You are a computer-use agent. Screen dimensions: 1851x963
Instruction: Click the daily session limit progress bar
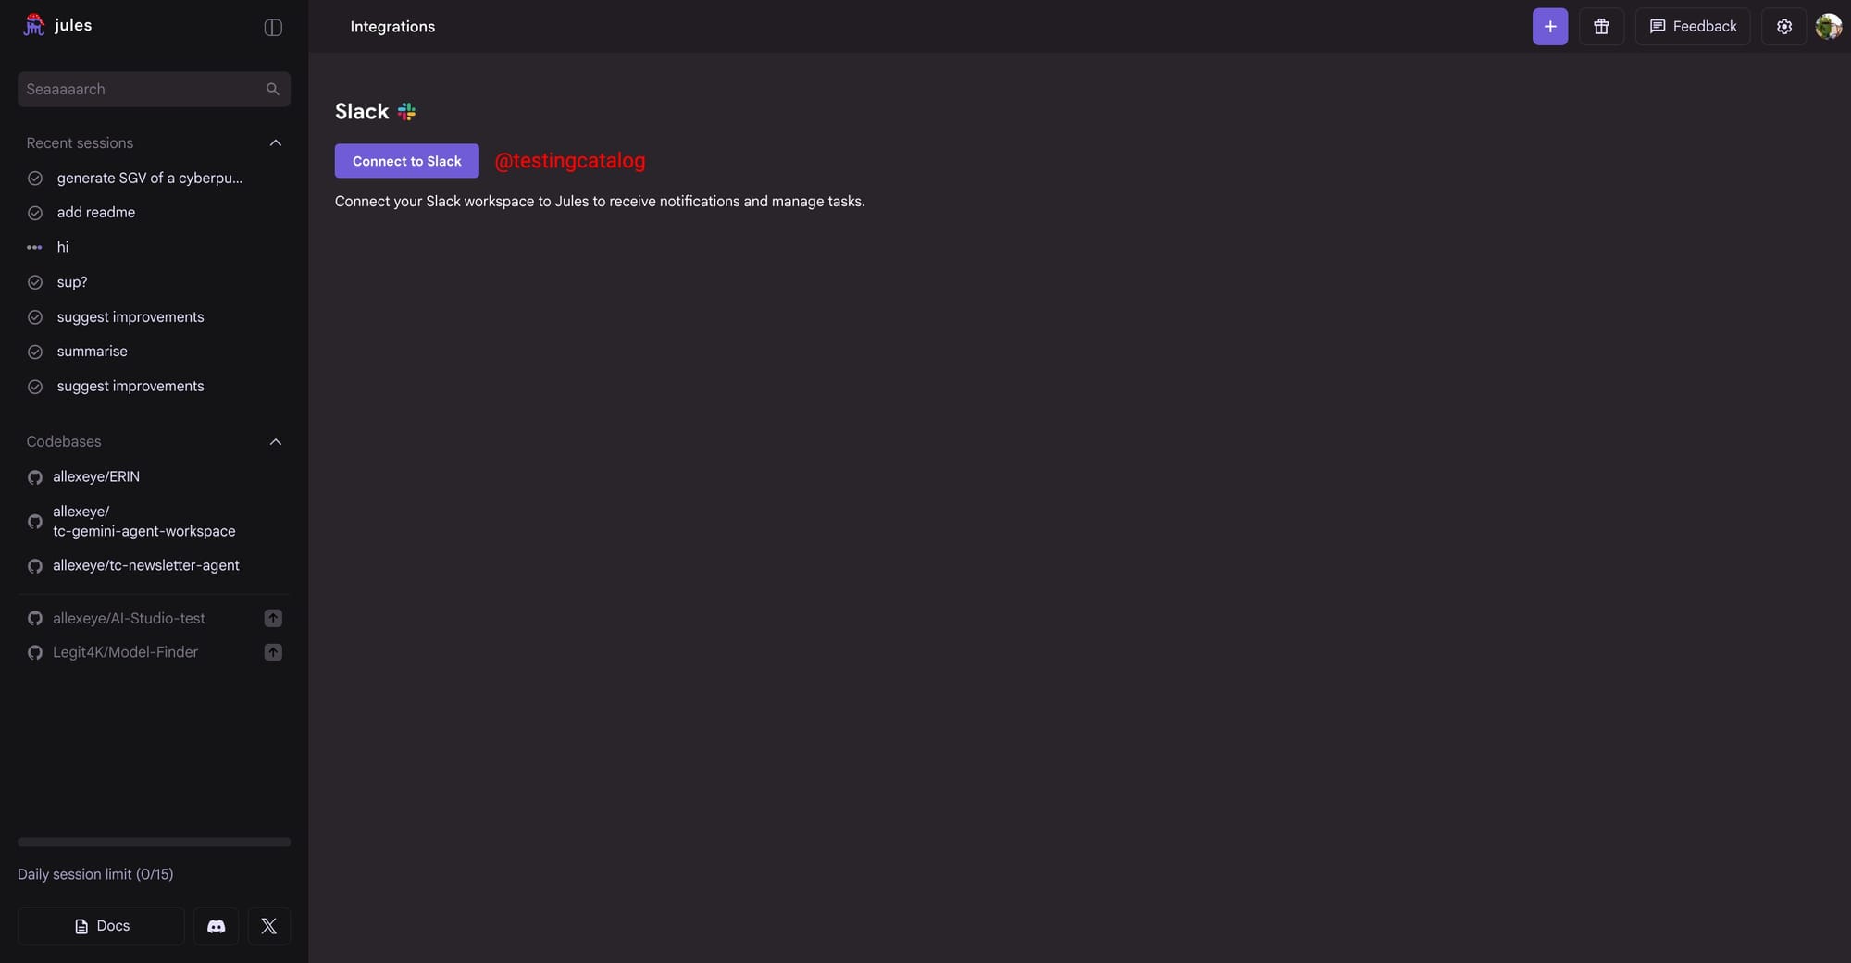(x=154, y=842)
